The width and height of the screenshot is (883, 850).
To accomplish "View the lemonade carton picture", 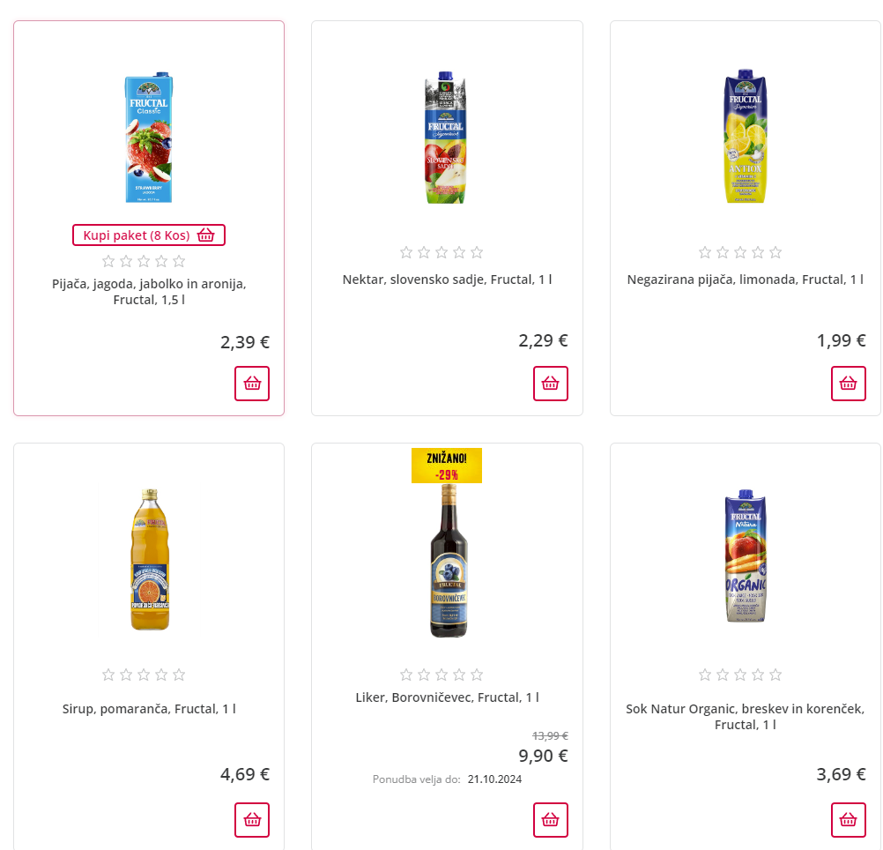I will tap(746, 137).
